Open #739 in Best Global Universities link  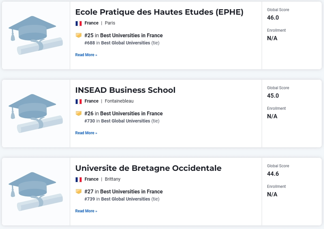[x=117, y=199]
